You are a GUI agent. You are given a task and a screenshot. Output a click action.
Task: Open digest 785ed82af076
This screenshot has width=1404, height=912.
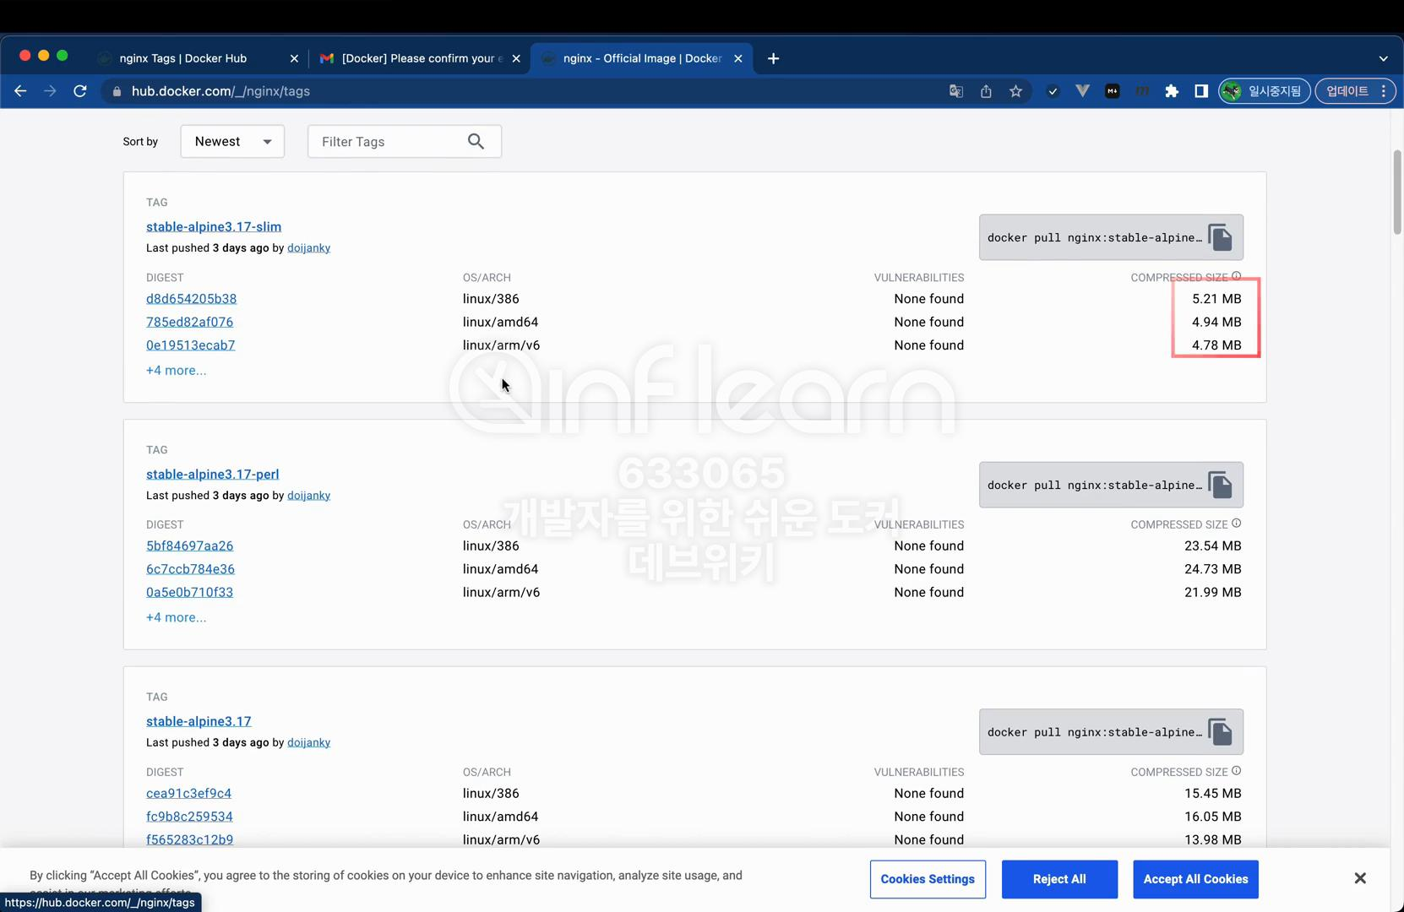coord(189,322)
